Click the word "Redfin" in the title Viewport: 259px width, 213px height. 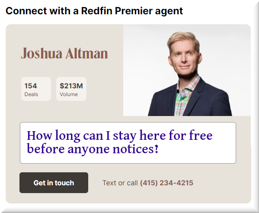point(96,11)
